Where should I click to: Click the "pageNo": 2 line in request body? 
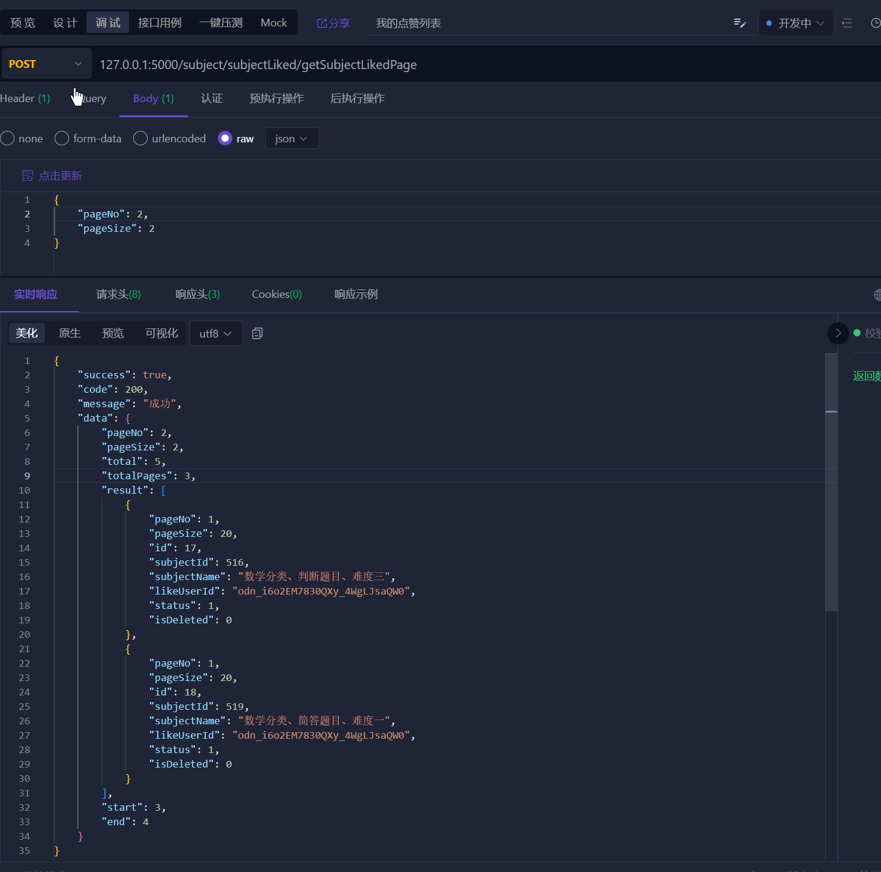pos(113,214)
